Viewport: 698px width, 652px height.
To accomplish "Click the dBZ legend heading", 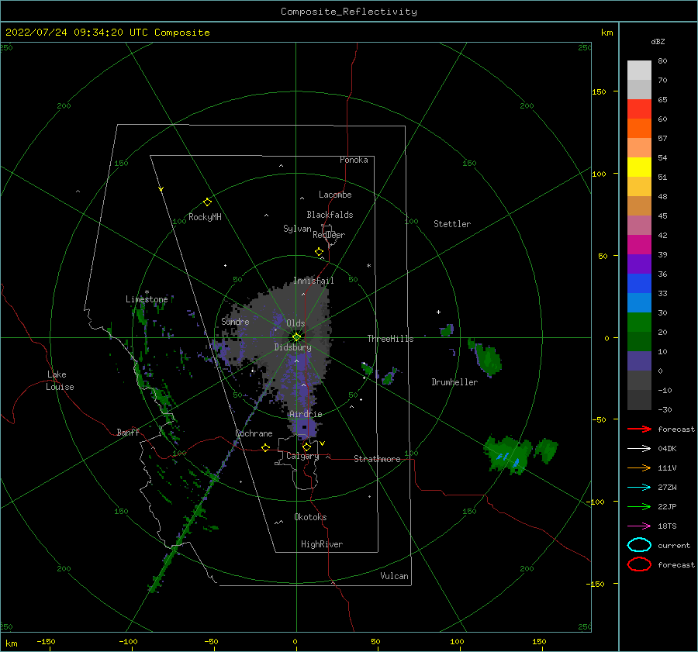I will click(x=658, y=41).
